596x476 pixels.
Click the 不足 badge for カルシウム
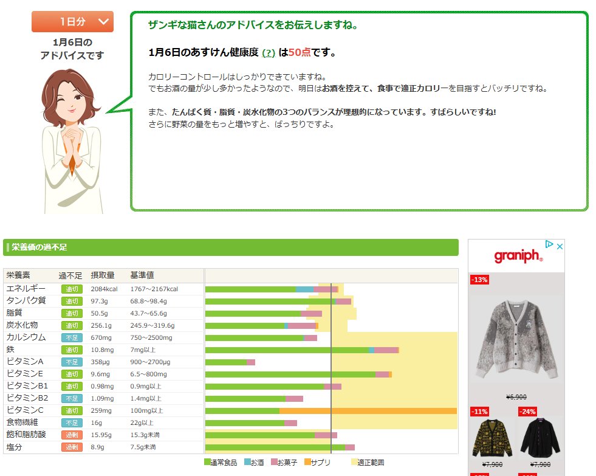tap(72, 337)
